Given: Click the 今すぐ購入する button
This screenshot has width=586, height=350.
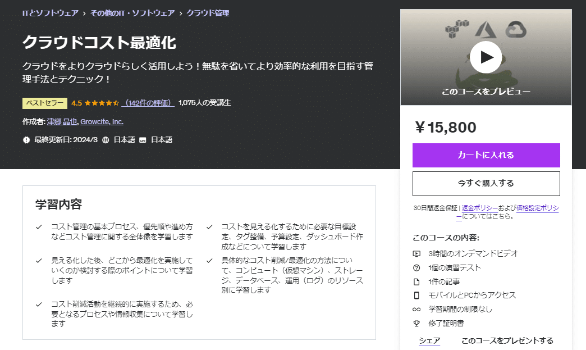Looking at the screenshot, I should coord(486,183).
